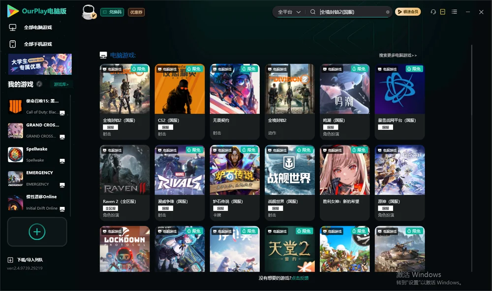The width and height of the screenshot is (492, 291).
Task: Focus the game search input field
Action: [351, 12]
